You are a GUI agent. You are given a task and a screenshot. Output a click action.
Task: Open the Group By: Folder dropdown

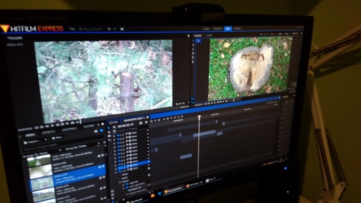pyautogui.click(x=76, y=147)
